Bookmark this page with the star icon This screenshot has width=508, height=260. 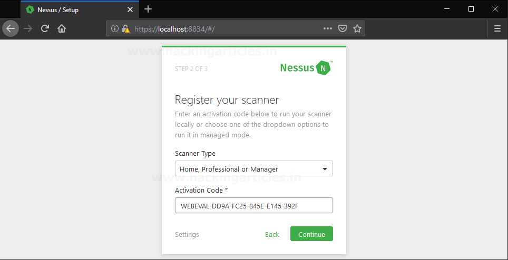tap(357, 28)
